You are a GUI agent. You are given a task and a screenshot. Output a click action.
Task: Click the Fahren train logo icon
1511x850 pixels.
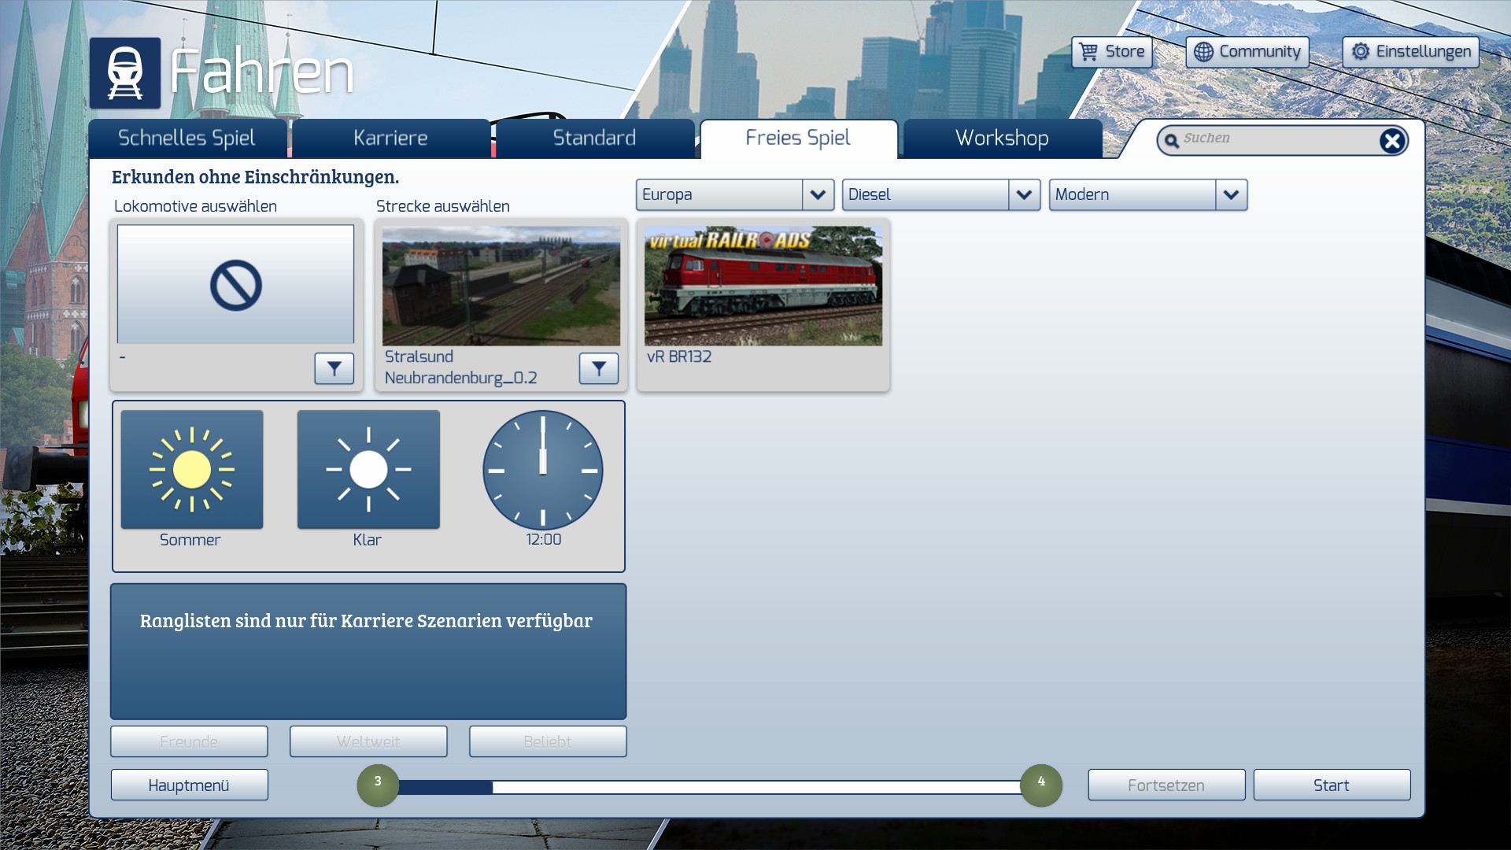click(125, 73)
